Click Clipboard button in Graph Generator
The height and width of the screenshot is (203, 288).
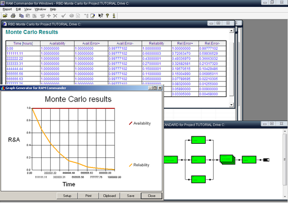pos(109,196)
